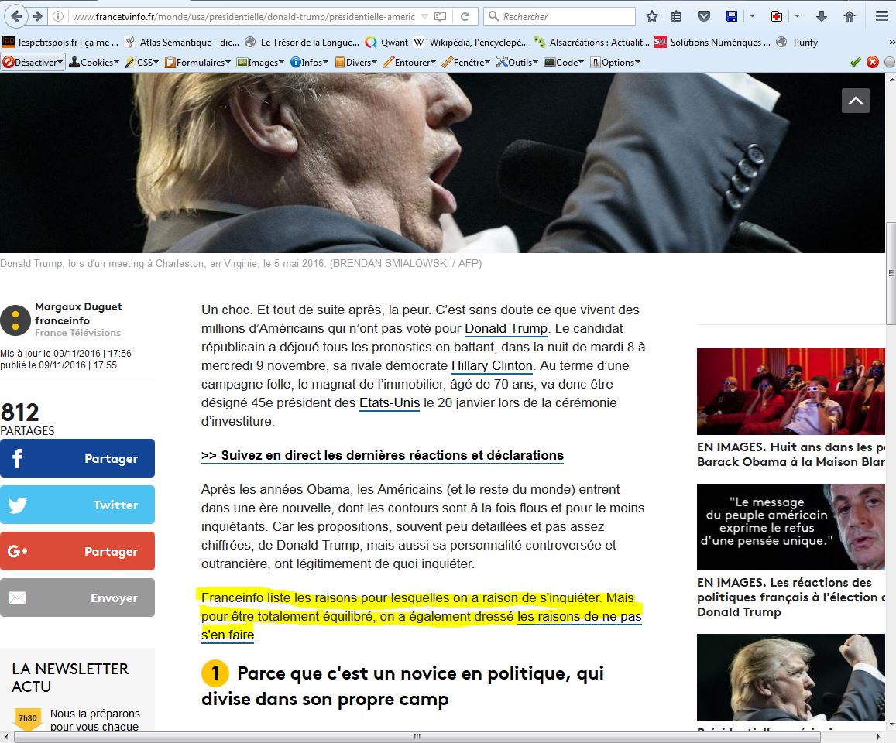Screen dimensions: 896x743
Task: Show bookmarks list icon
Action: point(676,16)
